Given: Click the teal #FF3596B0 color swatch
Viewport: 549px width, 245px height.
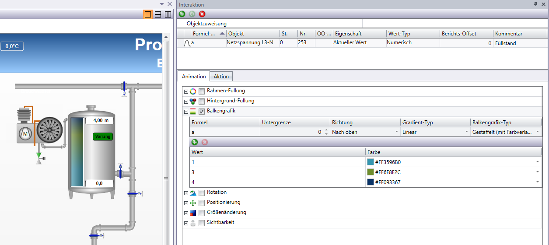Looking at the screenshot, I should point(371,162).
